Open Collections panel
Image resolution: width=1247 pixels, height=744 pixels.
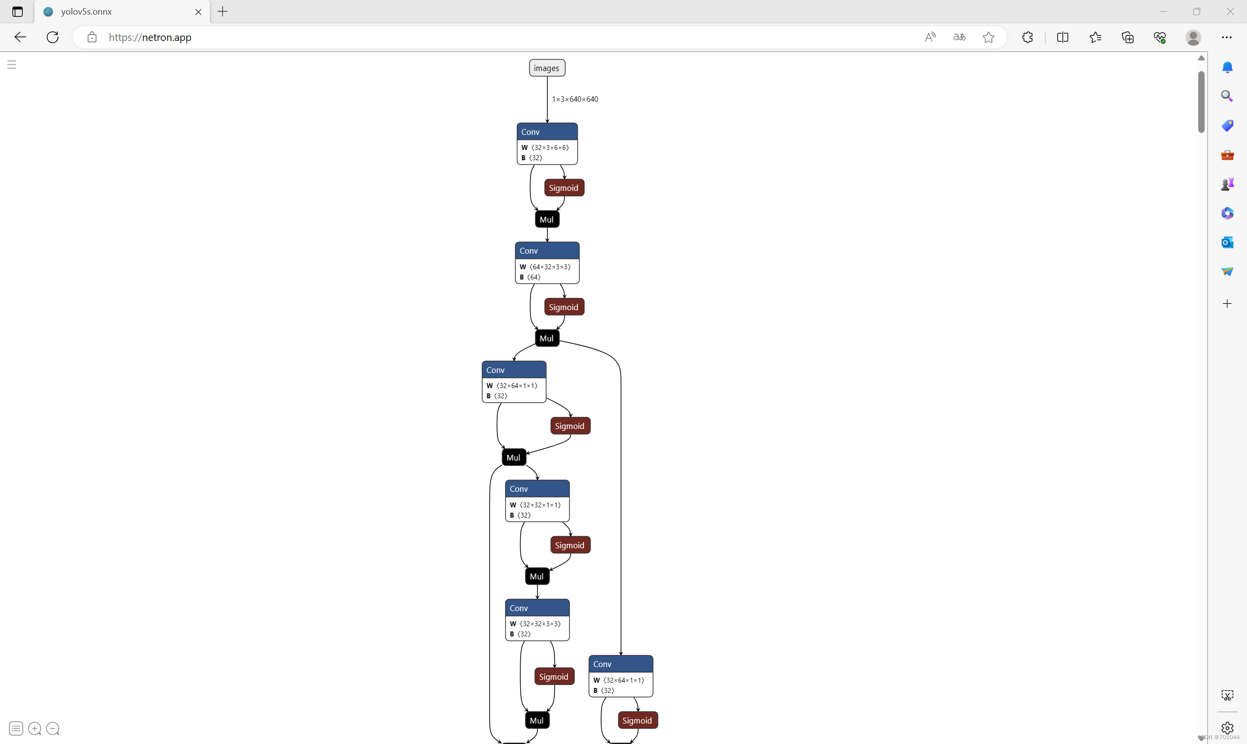click(1128, 37)
